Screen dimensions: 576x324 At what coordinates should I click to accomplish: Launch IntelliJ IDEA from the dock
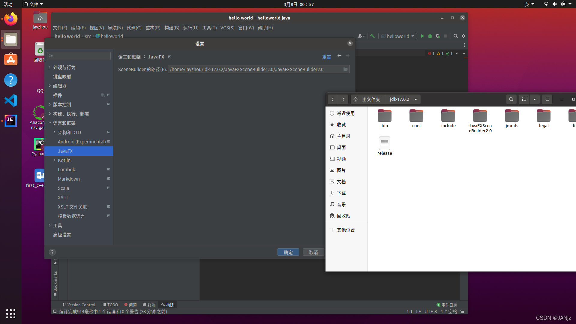(x=11, y=121)
